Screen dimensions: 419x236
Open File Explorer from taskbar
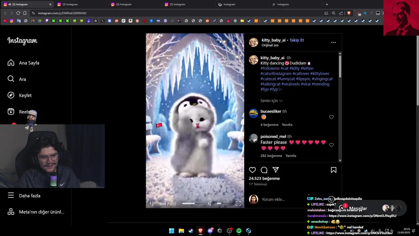181,231
